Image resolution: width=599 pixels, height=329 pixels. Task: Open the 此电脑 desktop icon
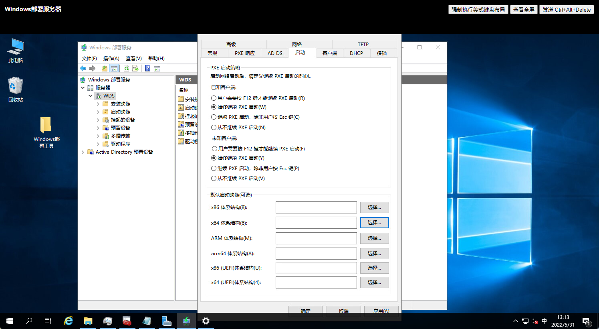(x=16, y=51)
